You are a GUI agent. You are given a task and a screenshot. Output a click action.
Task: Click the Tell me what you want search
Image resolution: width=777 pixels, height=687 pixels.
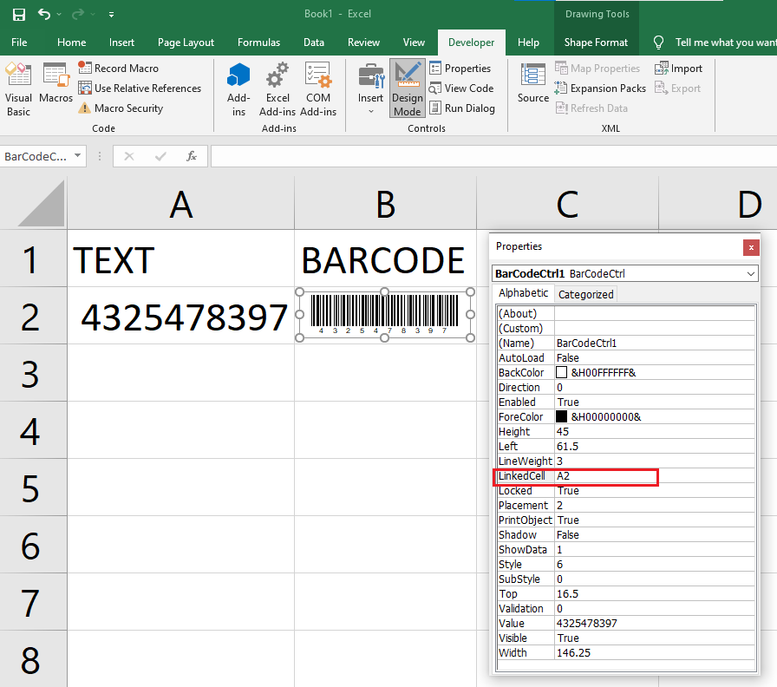pyautogui.click(x=715, y=43)
